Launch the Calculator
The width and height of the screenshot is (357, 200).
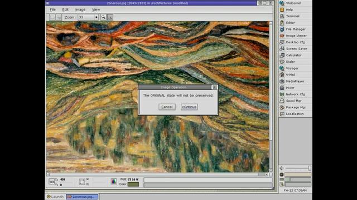pyautogui.click(x=295, y=55)
